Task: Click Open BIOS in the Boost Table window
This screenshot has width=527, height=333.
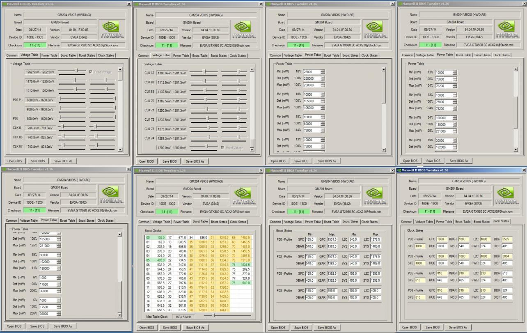Action: point(147,328)
